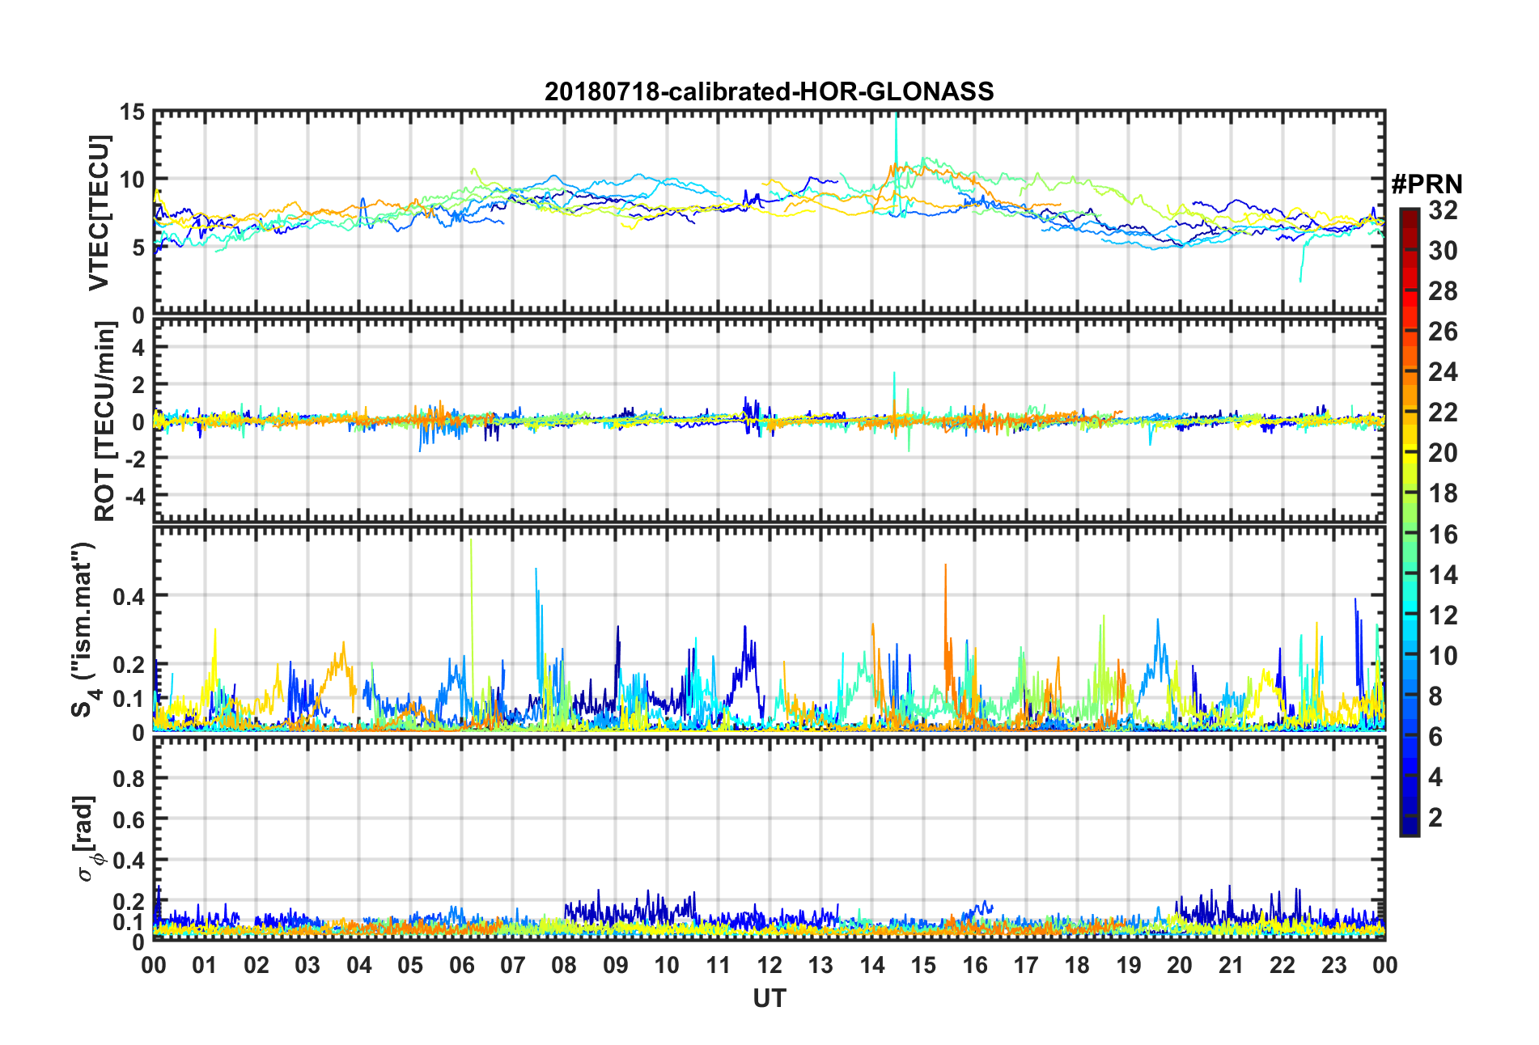Click the S4 ("ism.mat") y-axis label
Image resolution: width=1539 pixels, height=1045 pixels.
pos(83,630)
